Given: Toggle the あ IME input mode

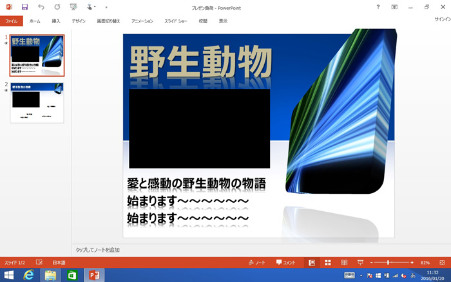Looking at the screenshot, I should [x=413, y=276].
